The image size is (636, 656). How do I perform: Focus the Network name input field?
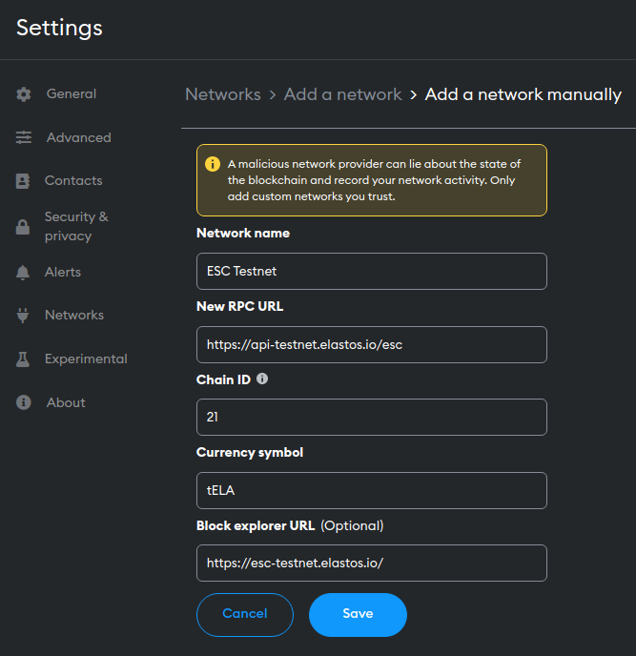(371, 271)
